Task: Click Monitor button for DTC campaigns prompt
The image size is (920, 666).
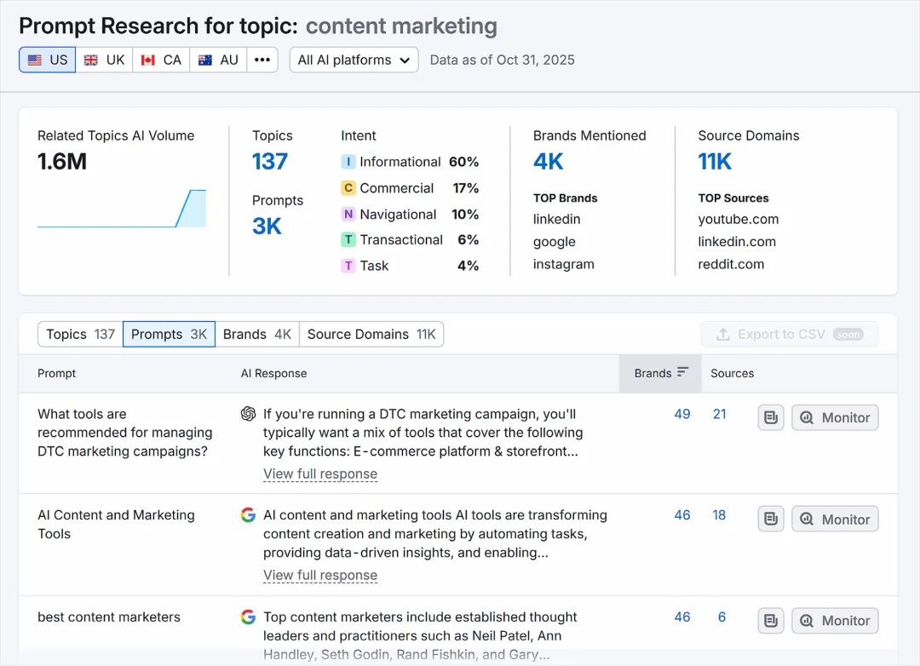Action: pos(835,417)
